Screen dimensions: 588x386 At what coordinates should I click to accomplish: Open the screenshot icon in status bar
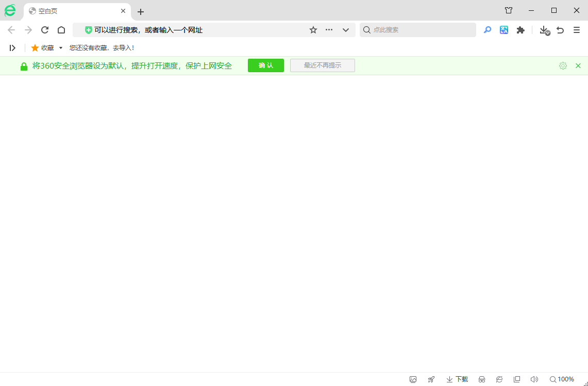413,379
